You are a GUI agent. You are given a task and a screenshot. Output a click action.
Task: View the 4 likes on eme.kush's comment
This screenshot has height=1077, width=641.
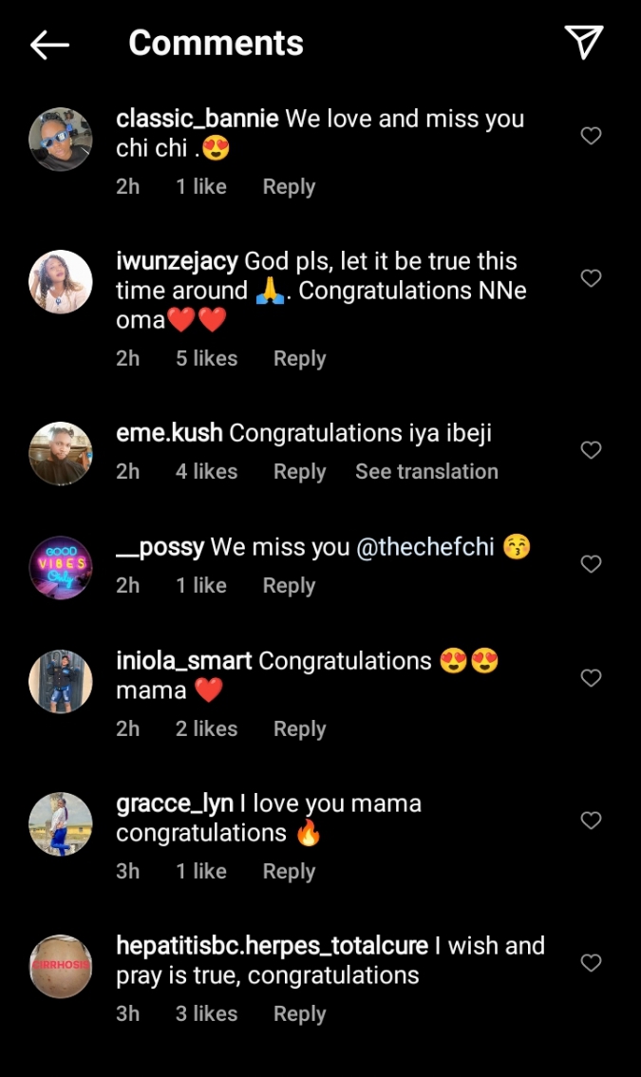206,471
